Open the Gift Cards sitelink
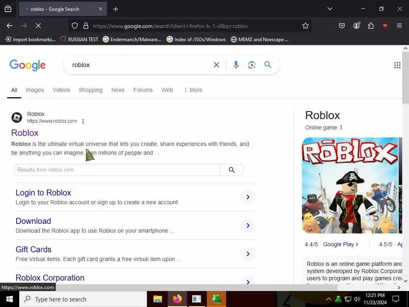The width and height of the screenshot is (409, 307). click(x=34, y=249)
